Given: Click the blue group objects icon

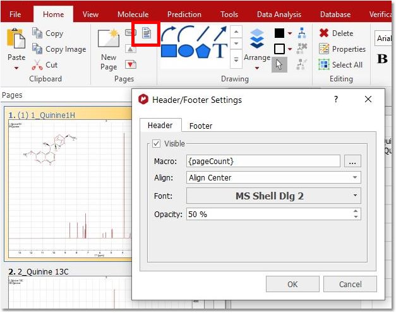Looking at the screenshot, I should (x=302, y=33).
